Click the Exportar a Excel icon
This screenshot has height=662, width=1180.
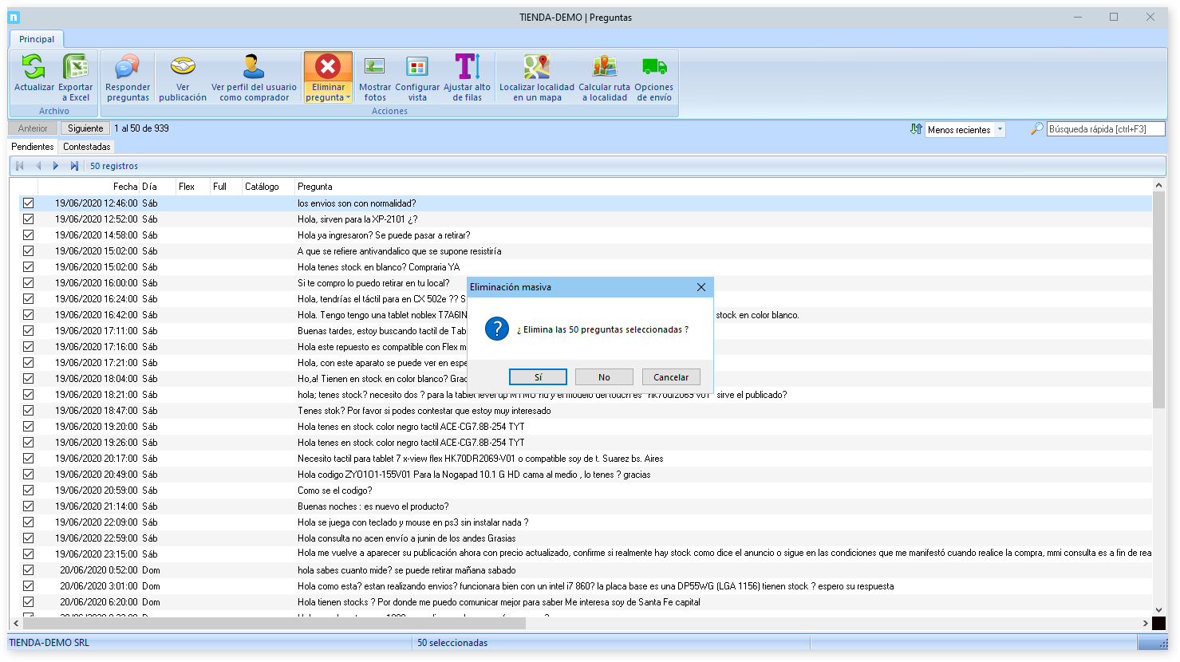[76, 67]
